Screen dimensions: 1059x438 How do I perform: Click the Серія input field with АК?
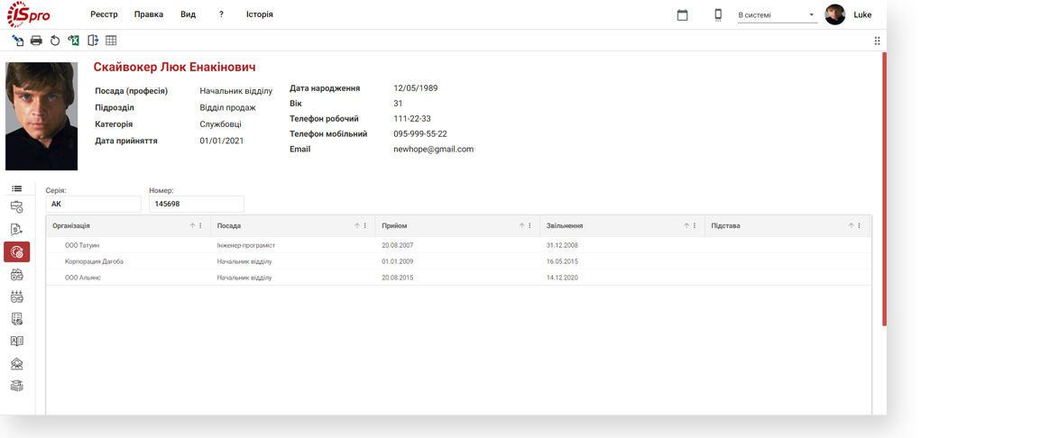tap(93, 204)
